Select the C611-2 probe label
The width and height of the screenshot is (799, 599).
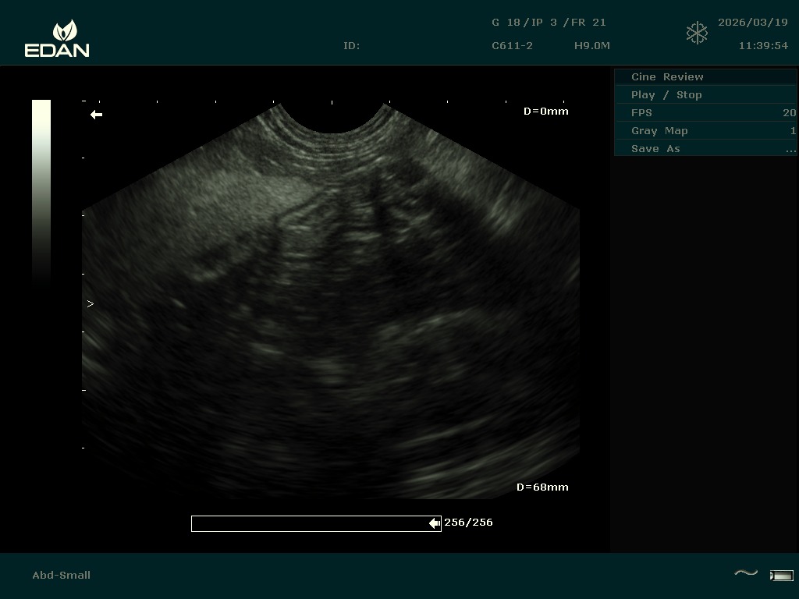coord(512,46)
